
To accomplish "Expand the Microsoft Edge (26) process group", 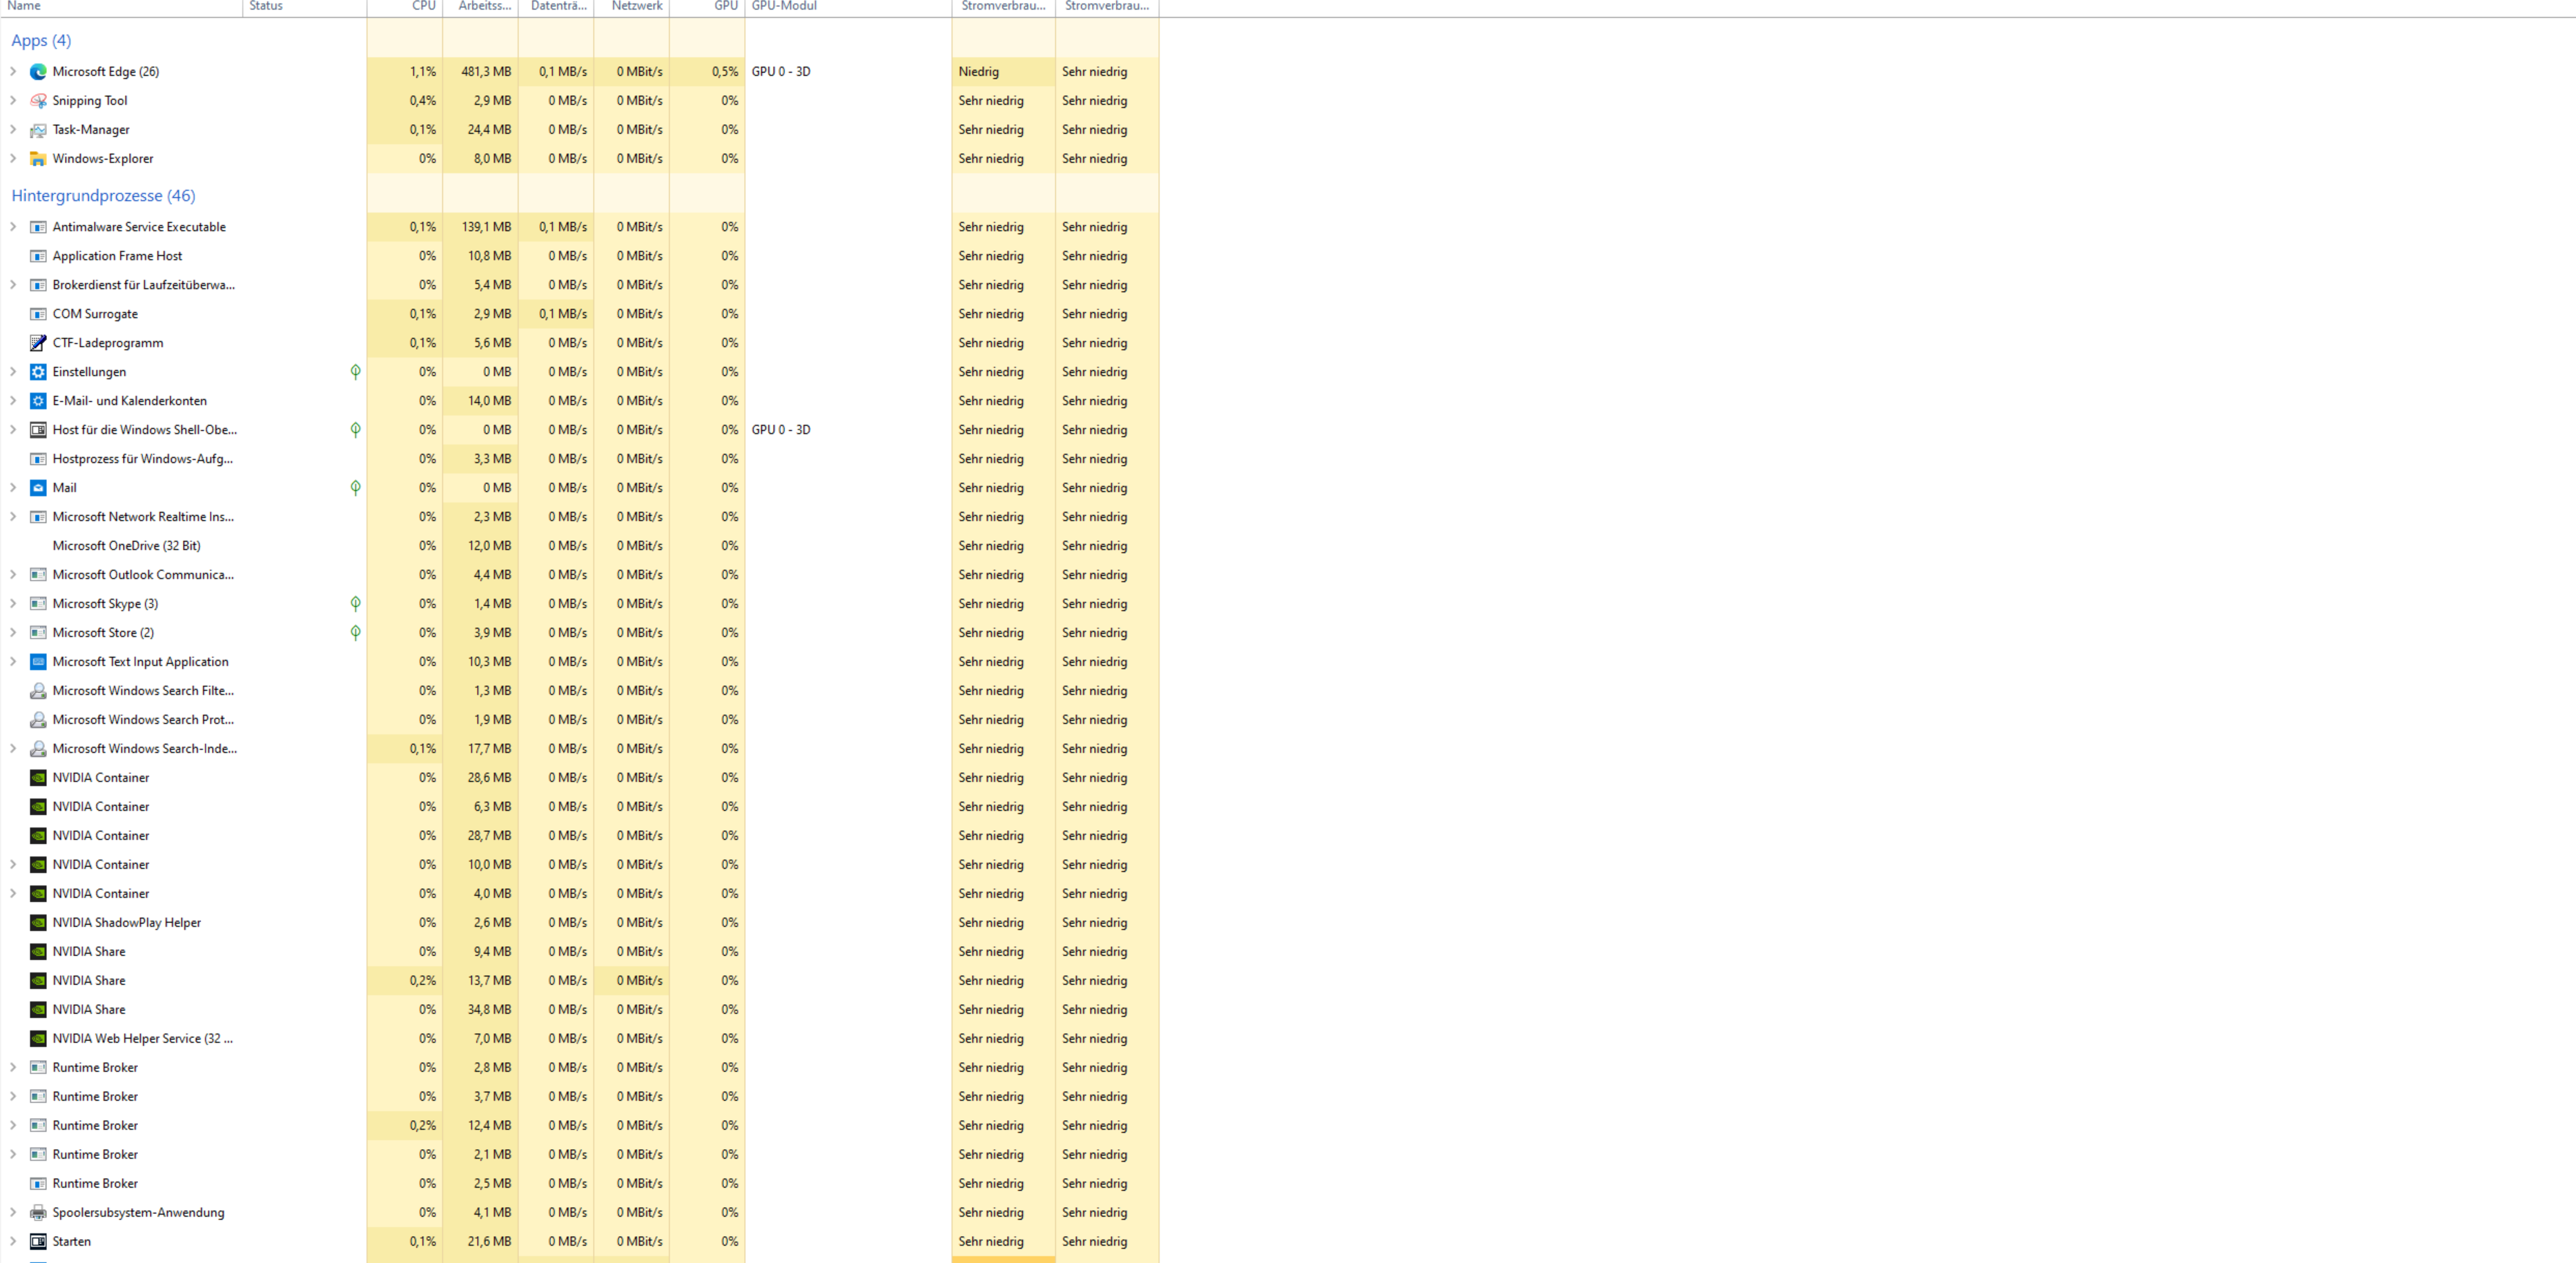I will 13,72.
